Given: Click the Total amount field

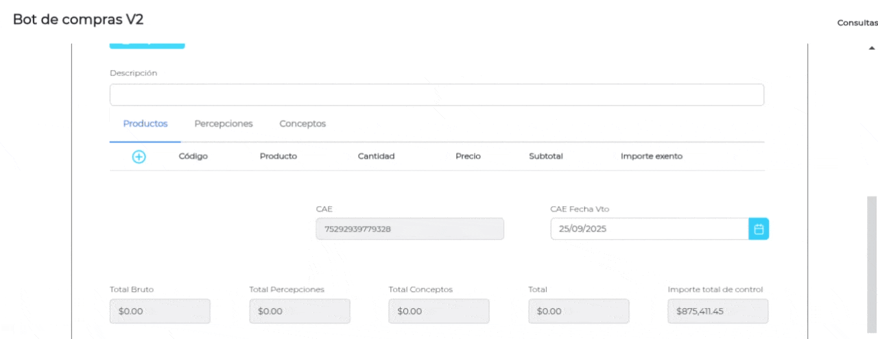Looking at the screenshot, I should coord(578,312).
